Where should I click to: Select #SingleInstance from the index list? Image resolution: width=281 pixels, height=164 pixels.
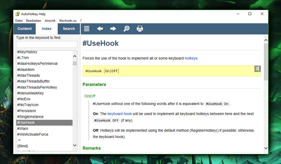pyautogui.click(x=30, y=117)
